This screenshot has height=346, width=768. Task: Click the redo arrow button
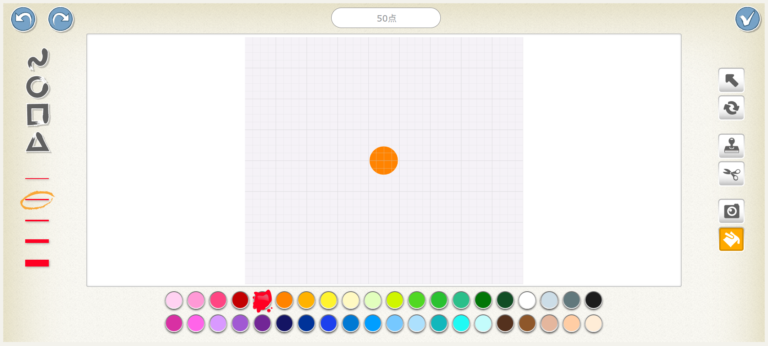tap(61, 19)
